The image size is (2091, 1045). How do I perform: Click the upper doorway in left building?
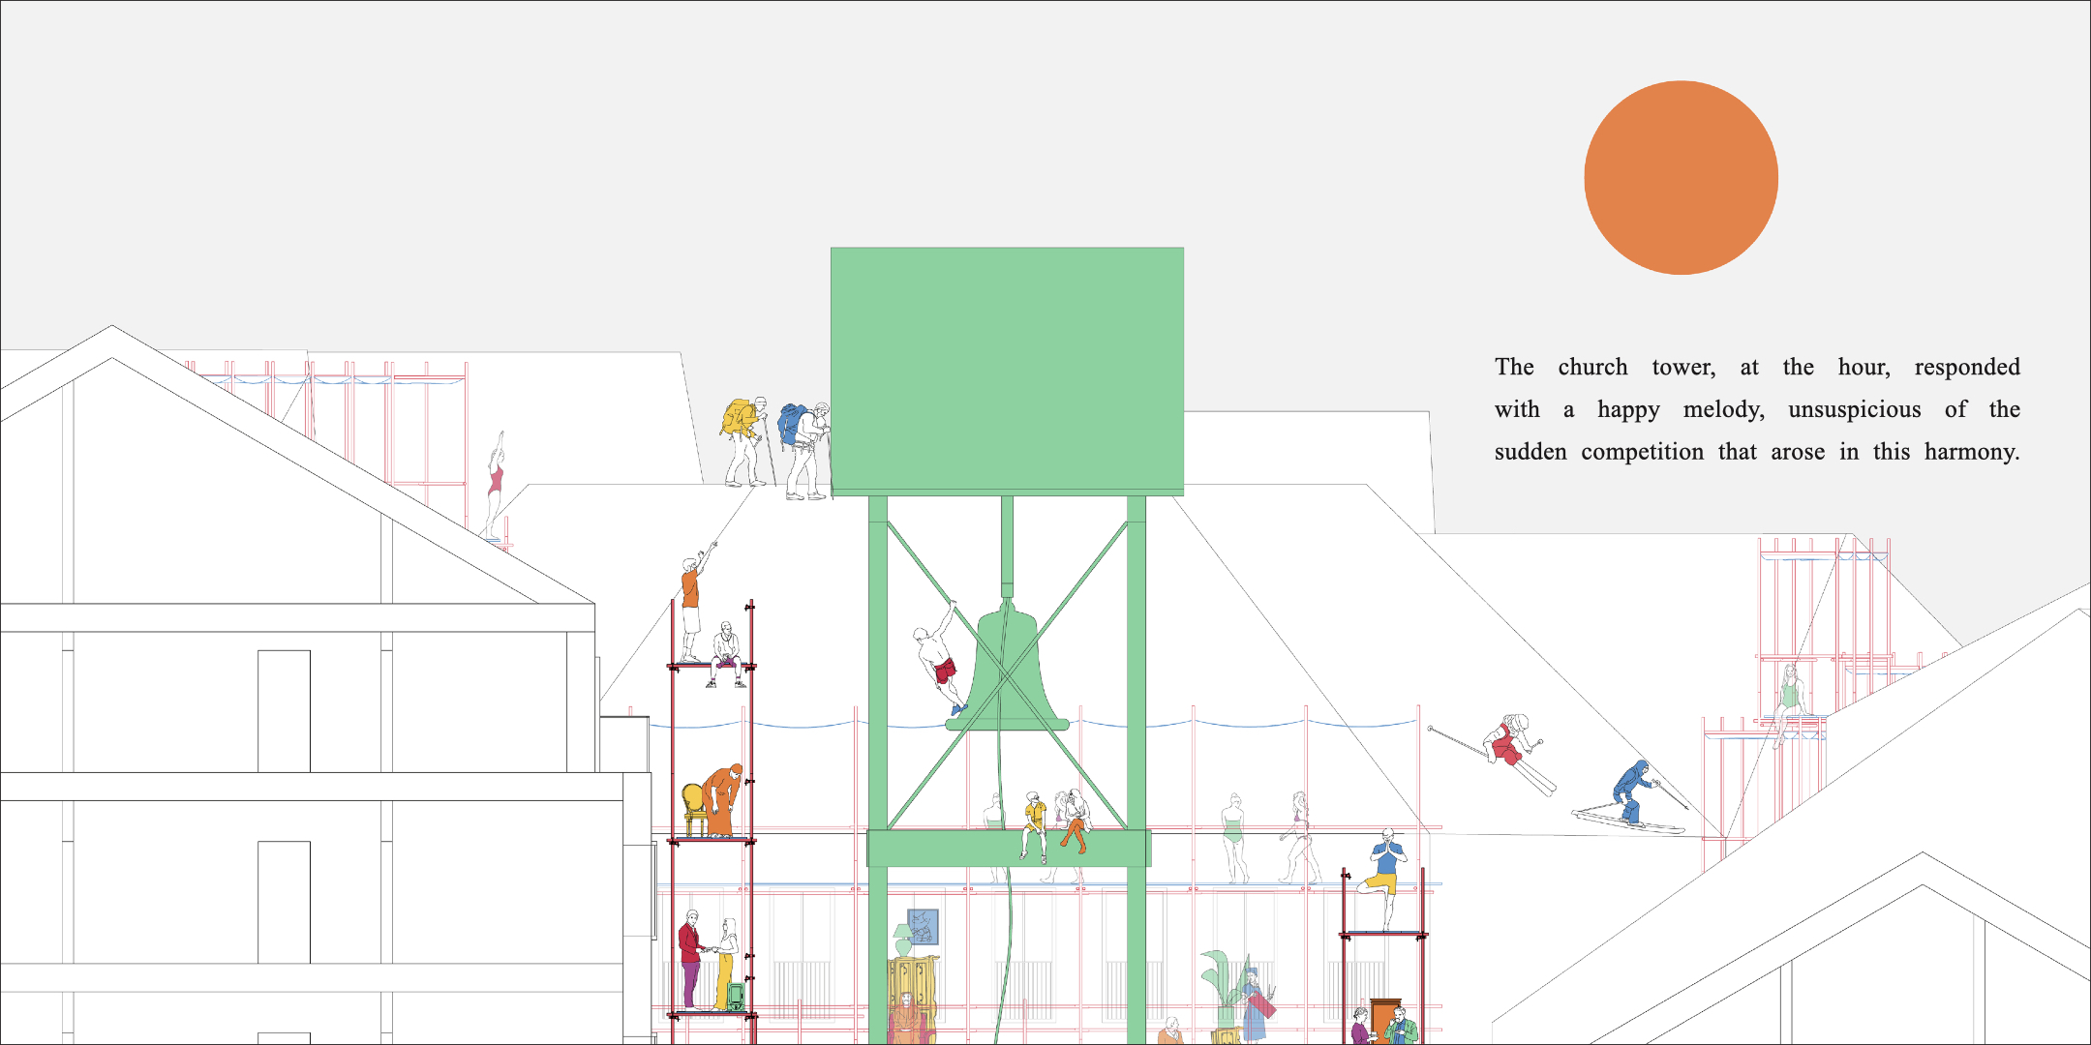tap(284, 710)
